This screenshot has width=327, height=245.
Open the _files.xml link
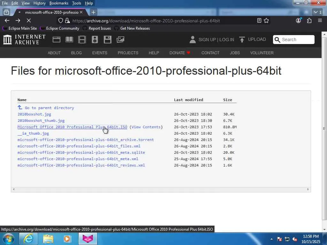click(79, 146)
